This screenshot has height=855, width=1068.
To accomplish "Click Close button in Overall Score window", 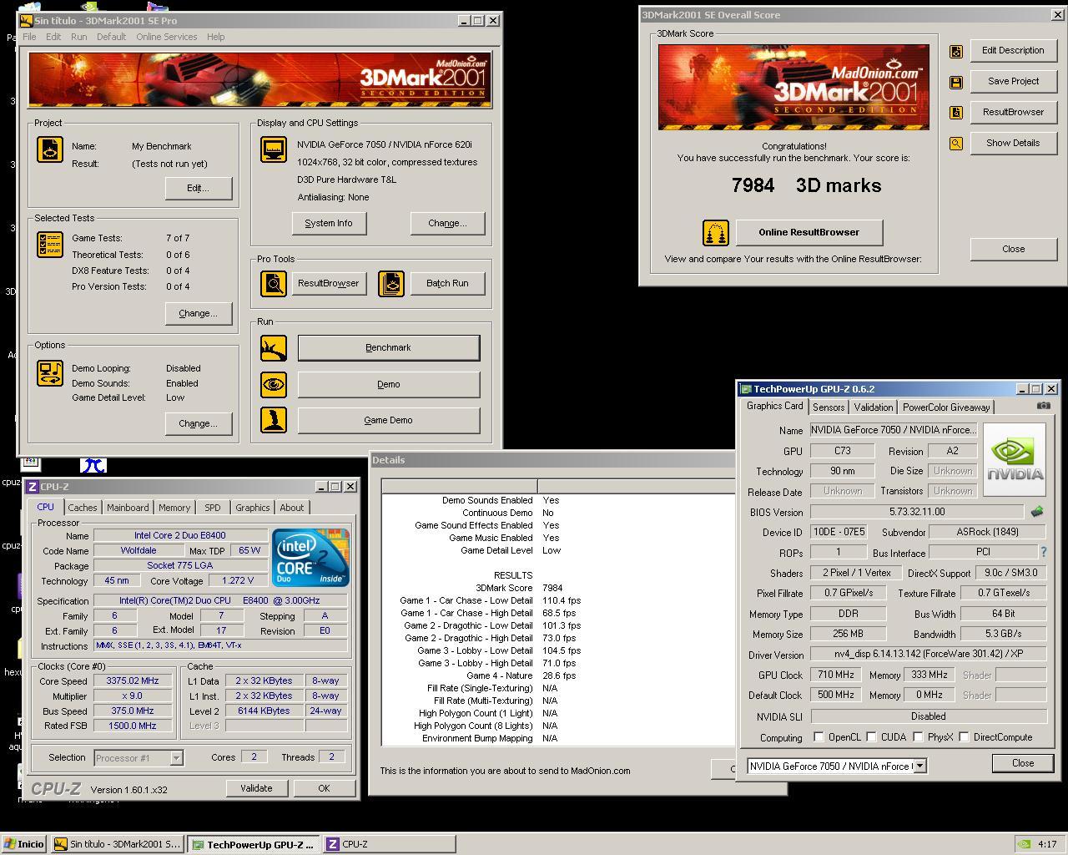I will 1014,249.
